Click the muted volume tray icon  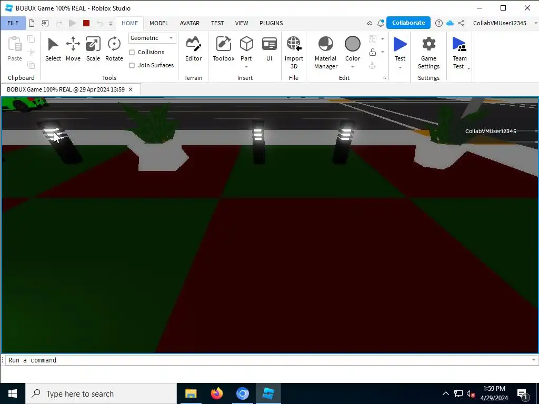(471, 393)
